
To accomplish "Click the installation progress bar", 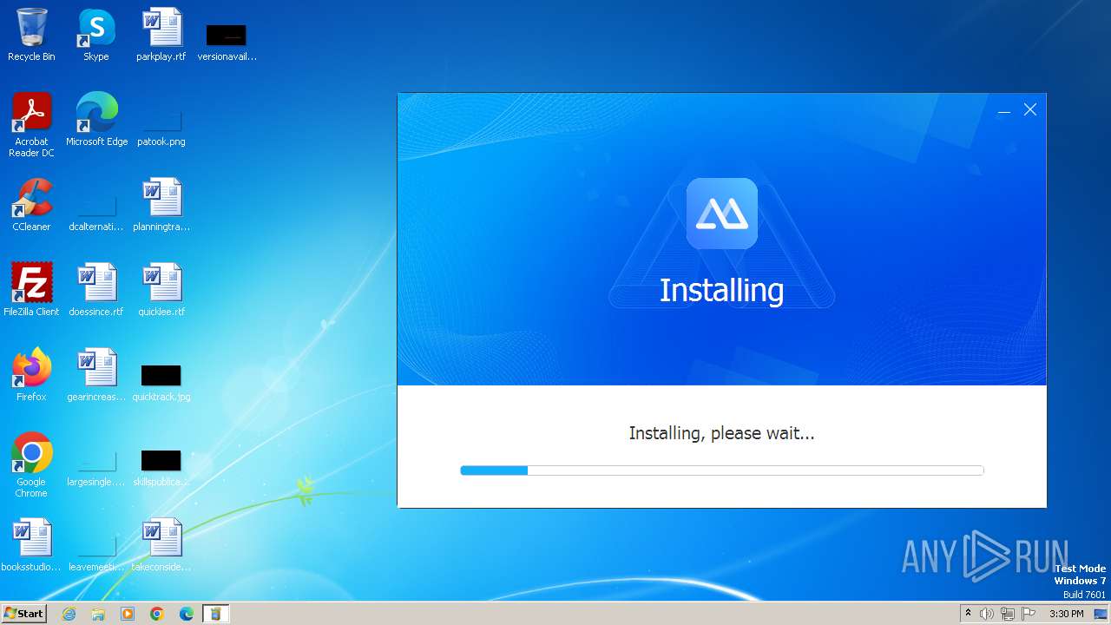I will 722,470.
